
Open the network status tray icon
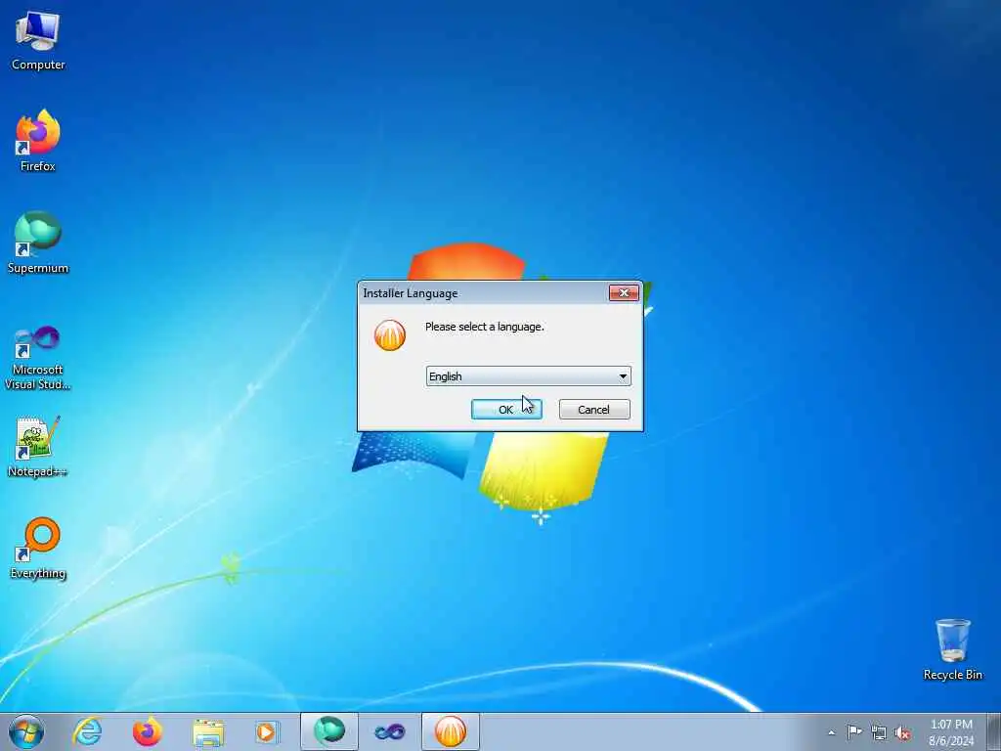[879, 732]
